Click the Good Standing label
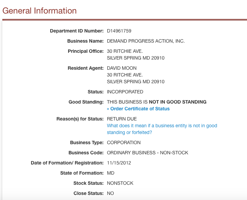 click(x=86, y=102)
